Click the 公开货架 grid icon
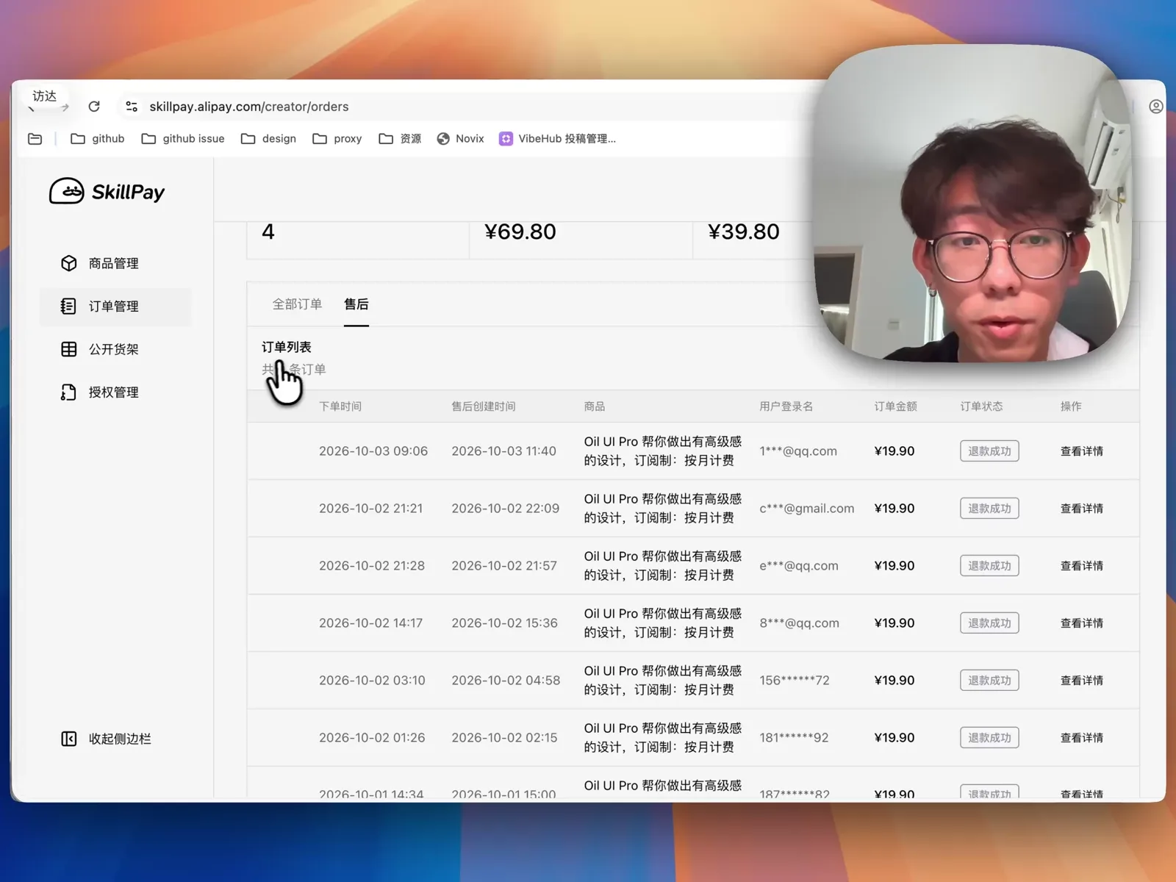 [68, 349]
